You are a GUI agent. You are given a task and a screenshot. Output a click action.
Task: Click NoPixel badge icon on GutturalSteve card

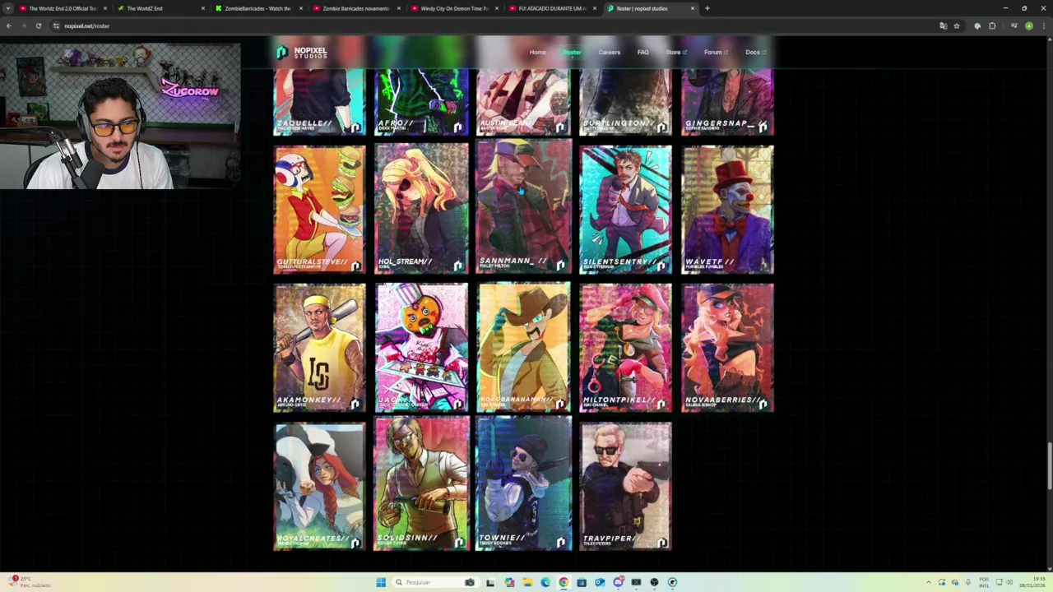coord(355,266)
